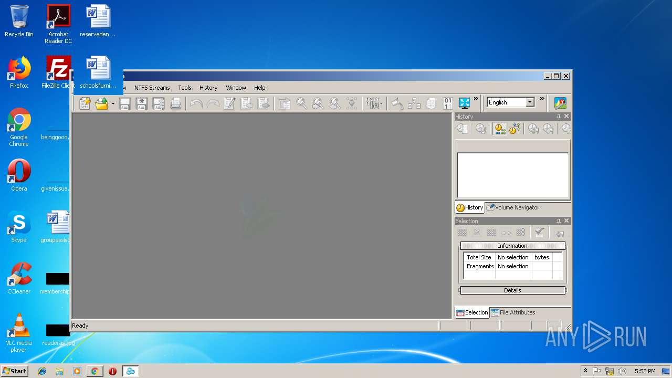Toggle History list view clock icon

[x=500, y=129]
